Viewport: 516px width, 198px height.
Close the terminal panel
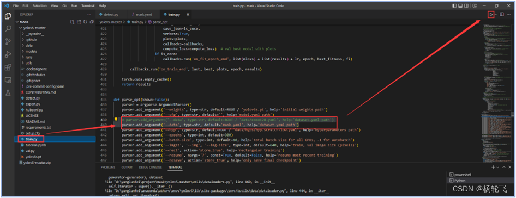coord(510,167)
